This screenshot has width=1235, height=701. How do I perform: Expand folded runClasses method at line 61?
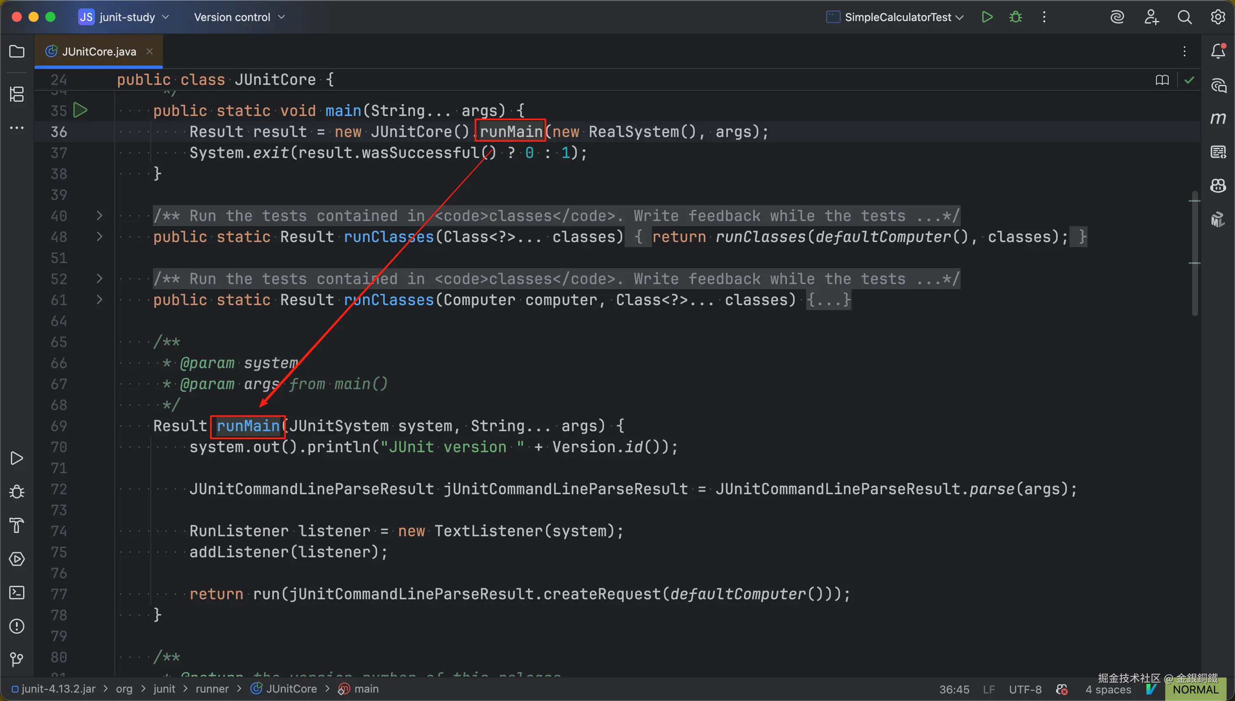(99, 300)
